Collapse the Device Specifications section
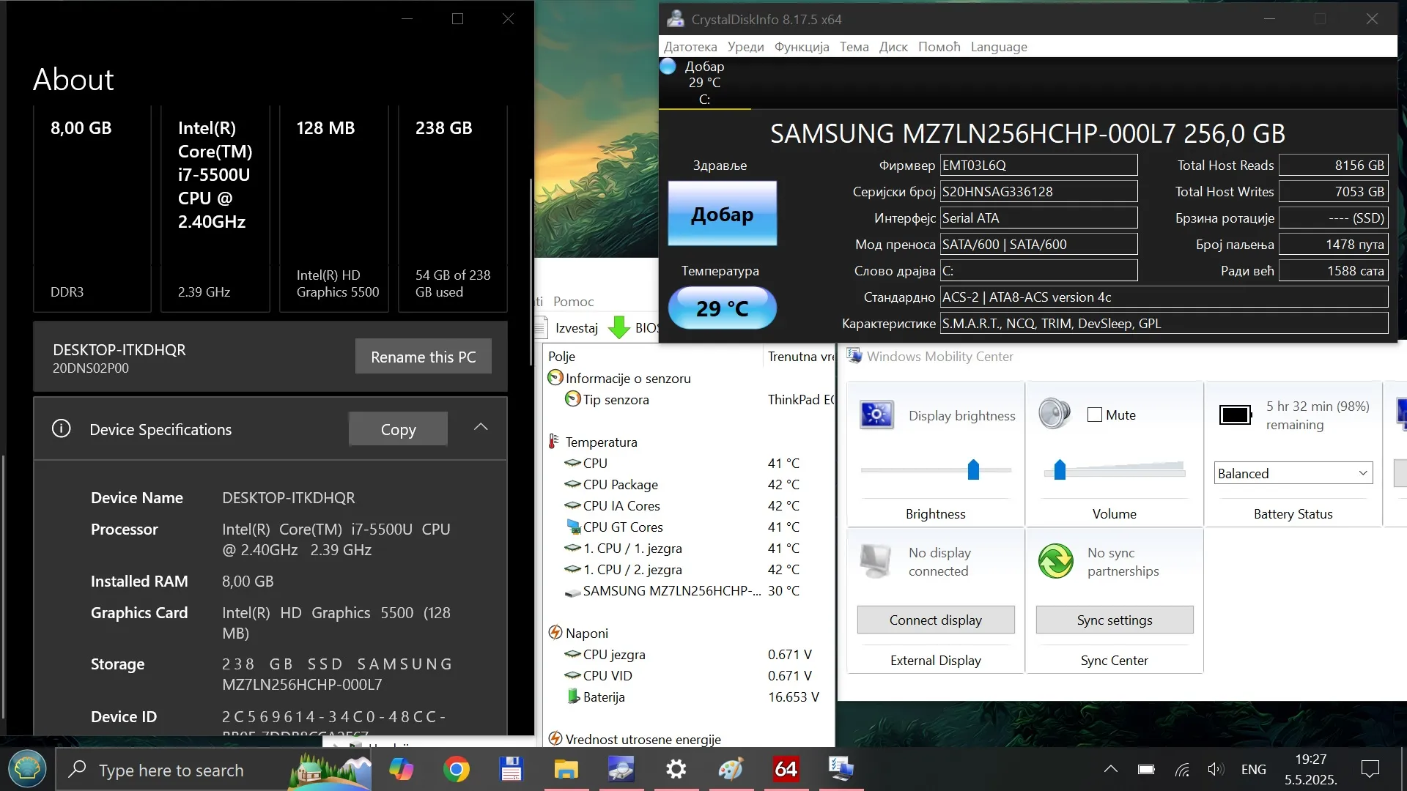1407x791 pixels. click(481, 428)
